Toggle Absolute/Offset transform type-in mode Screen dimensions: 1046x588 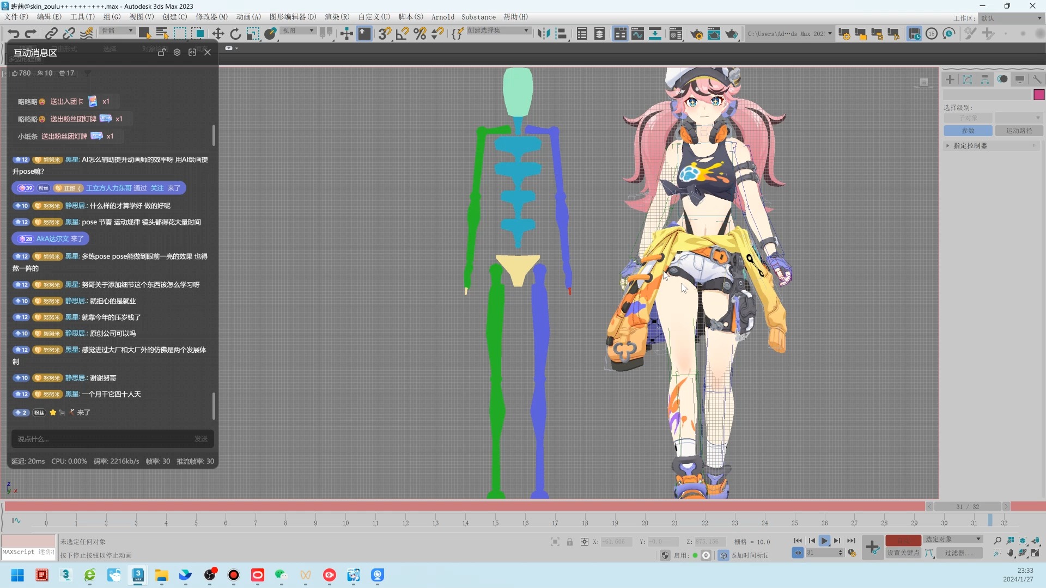(585, 542)
